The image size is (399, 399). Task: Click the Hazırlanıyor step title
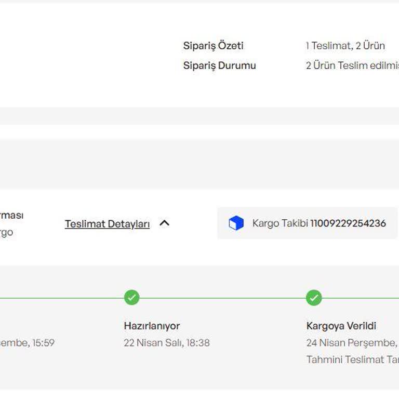[152, 326]
